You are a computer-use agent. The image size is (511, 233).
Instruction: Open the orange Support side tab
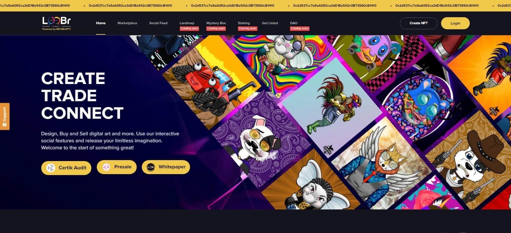4,116
